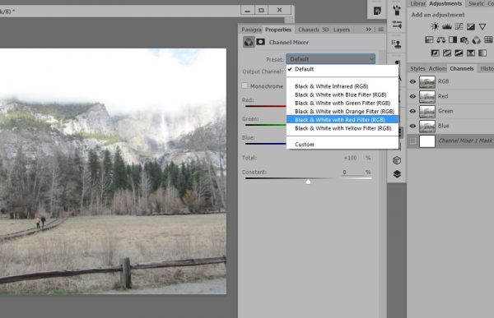The width and height of the screenshot is (494, 318).
Task: Add an Invert adjustment
Action: pos(435,53)
